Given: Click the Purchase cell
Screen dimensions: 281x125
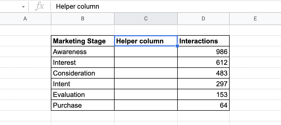Looking at the screenshot, I should (x=82, y=105).
